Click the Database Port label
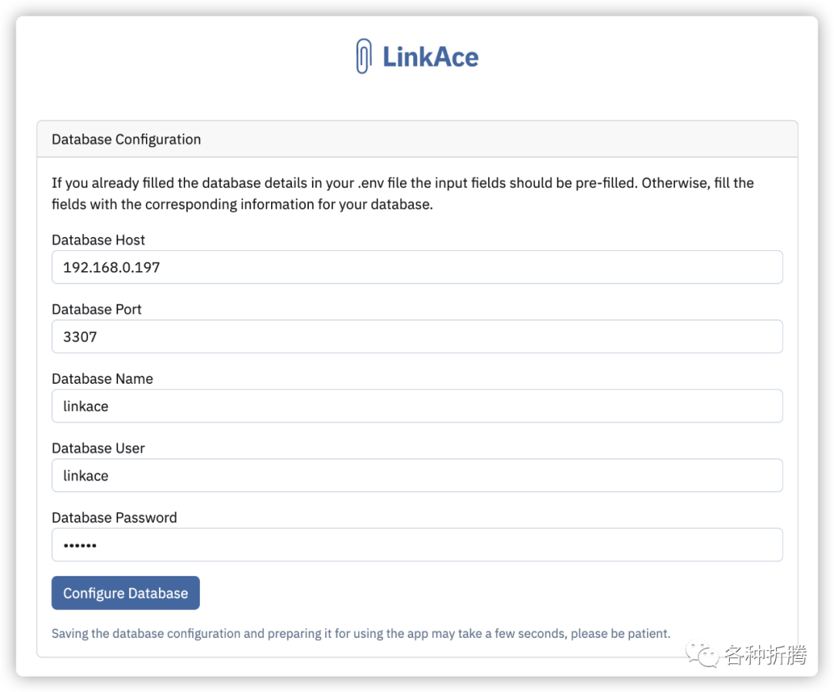Image resolution: width=834 pixels, height=692 pixels. pyautogui.click(x=97, y=309)
